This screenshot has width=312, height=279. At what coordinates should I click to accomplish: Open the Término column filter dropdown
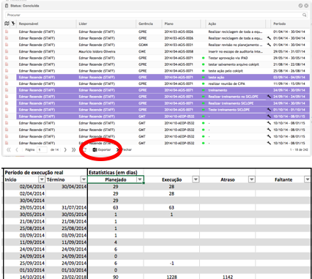click(83, 179)
